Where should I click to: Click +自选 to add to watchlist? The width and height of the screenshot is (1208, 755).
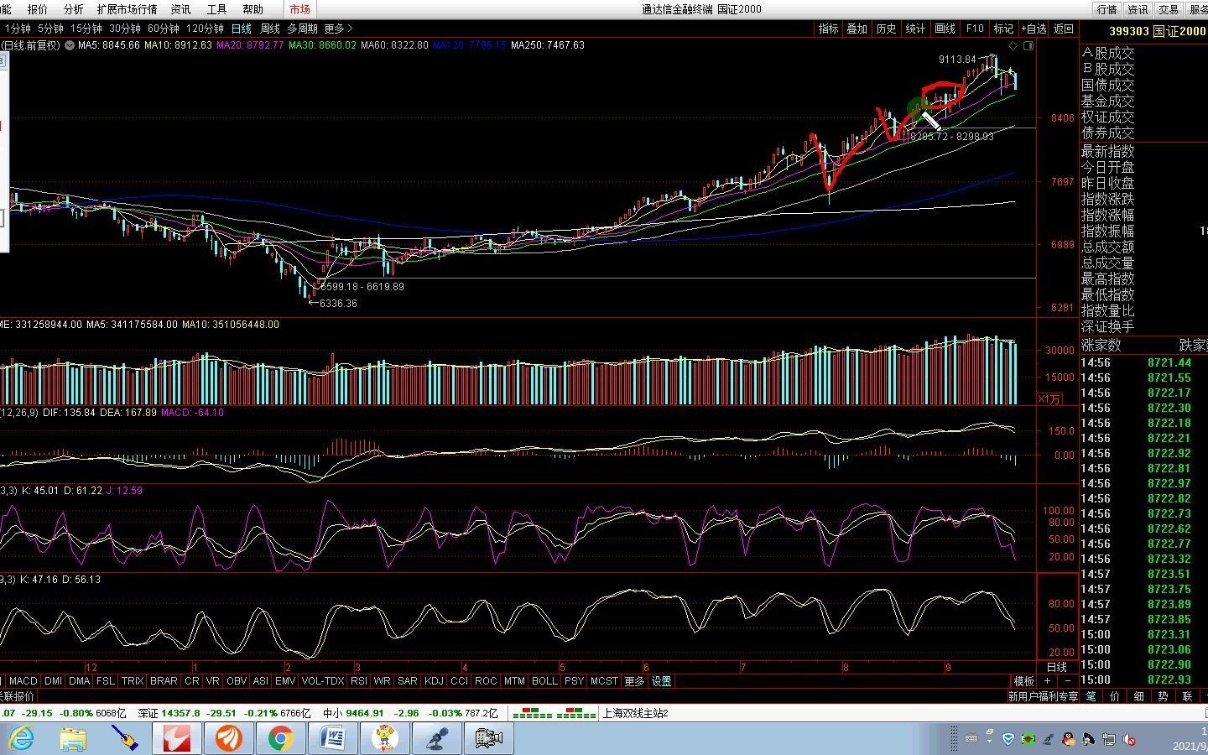click(x=1034, y=29)
